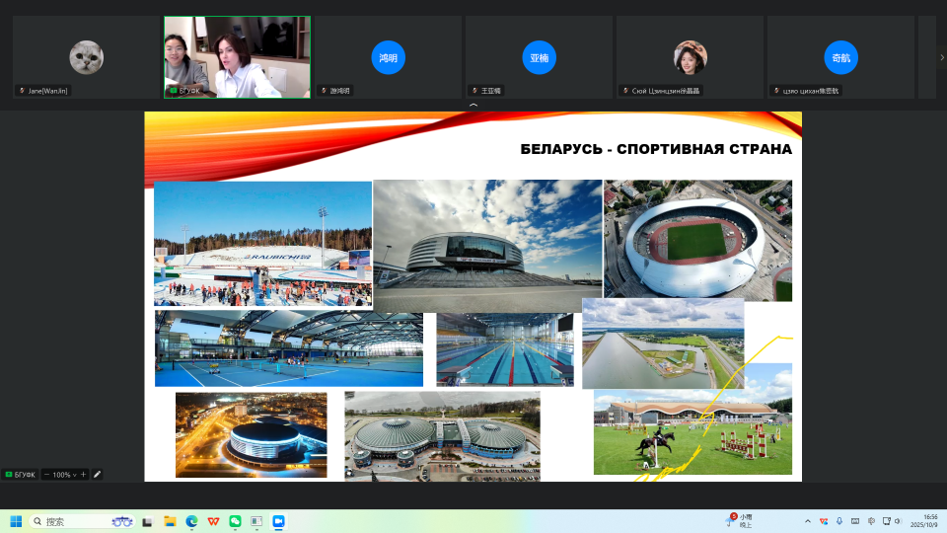Click the taskbar search box
The width and height of the screenshot is (947, 533).
pyautogui.click(x=79, y=520)
